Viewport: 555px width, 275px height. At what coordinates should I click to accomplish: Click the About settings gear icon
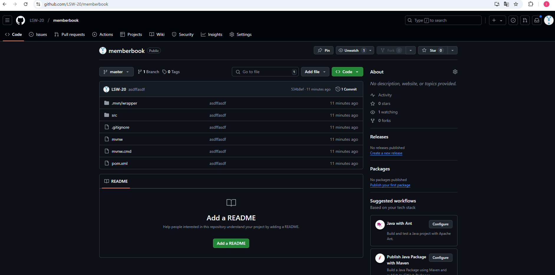pos(455,72)
